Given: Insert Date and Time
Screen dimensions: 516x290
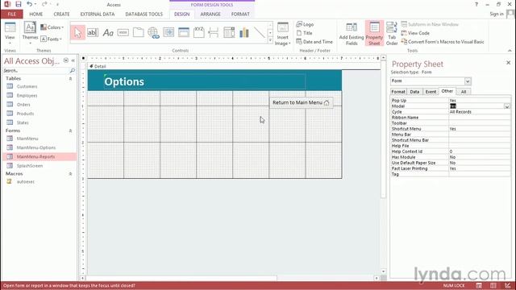Looking at the screenshot, I should 314,42.
